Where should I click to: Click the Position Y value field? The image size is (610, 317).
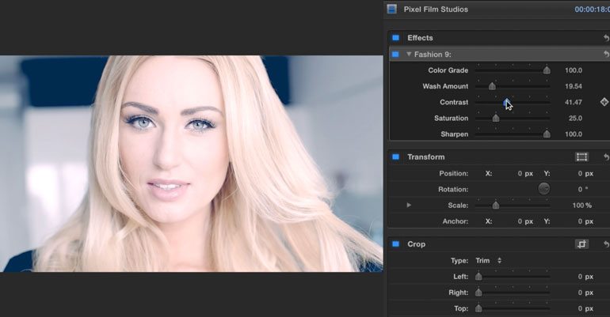585,173
